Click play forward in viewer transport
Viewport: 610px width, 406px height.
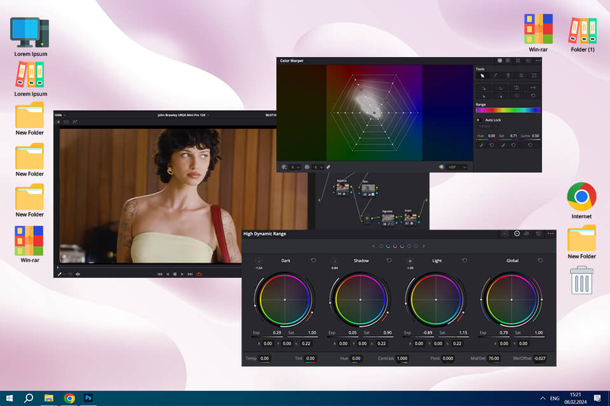click(182, 274)
